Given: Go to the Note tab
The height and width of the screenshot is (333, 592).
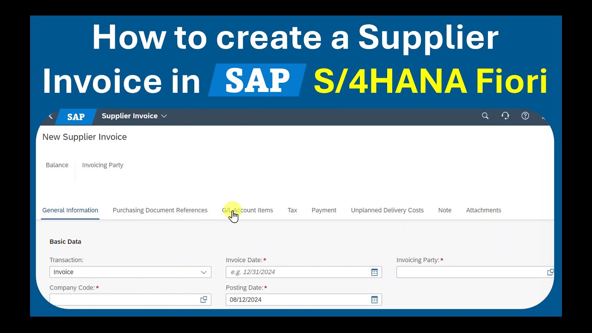Looking at the screenshot, I should click(445, 210).
